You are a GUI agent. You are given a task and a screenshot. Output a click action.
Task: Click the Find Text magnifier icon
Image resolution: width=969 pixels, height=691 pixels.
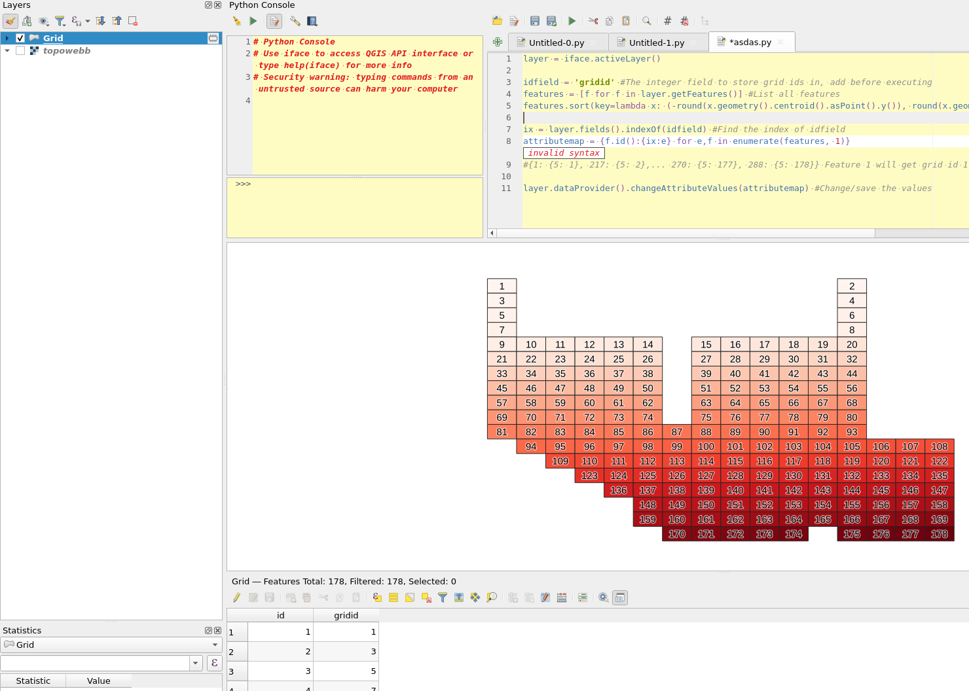point(647,21)
